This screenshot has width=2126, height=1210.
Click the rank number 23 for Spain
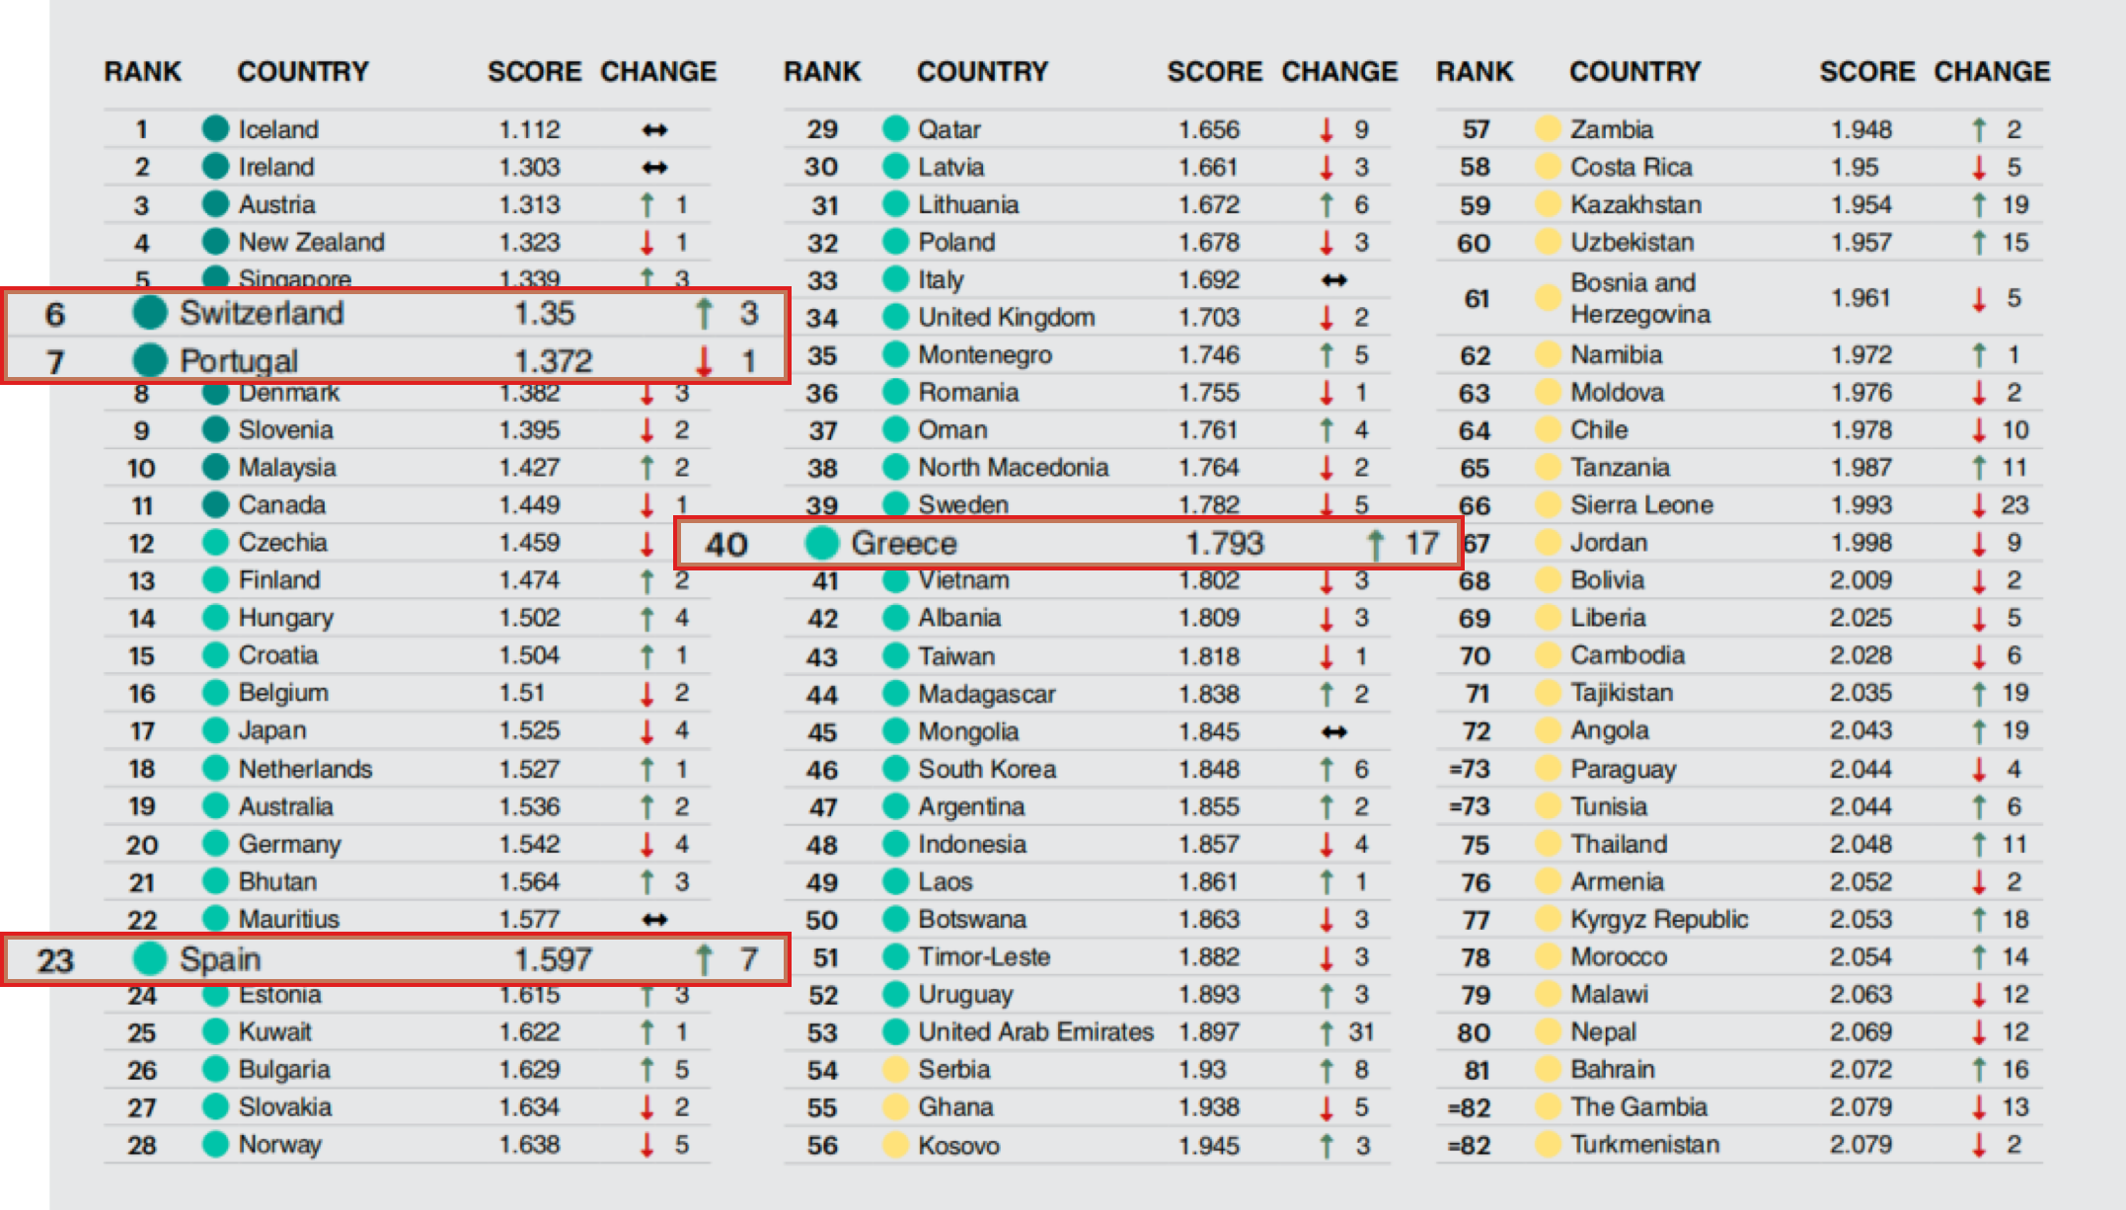click(55, 960)
